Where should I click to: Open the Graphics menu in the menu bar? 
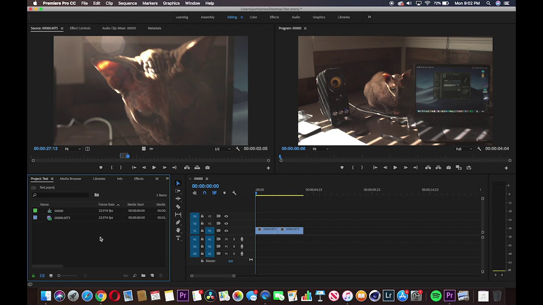click(171, 3)
